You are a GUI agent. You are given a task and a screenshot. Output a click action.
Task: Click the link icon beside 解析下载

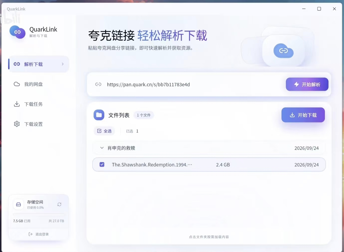[x=17, y=64]
